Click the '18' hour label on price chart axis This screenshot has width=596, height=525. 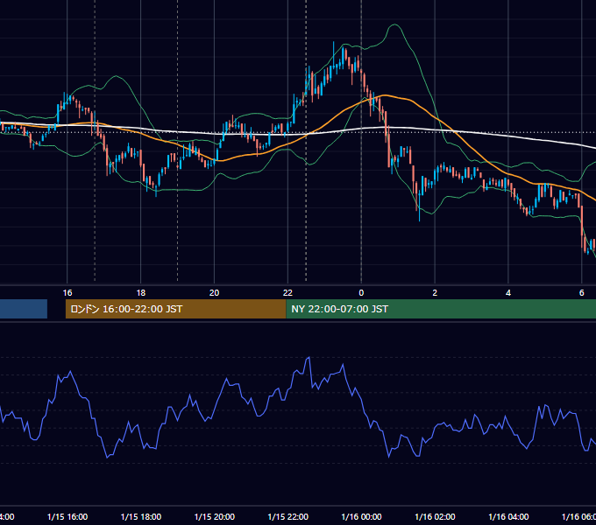pyautogui.click(x=141, y=292)
